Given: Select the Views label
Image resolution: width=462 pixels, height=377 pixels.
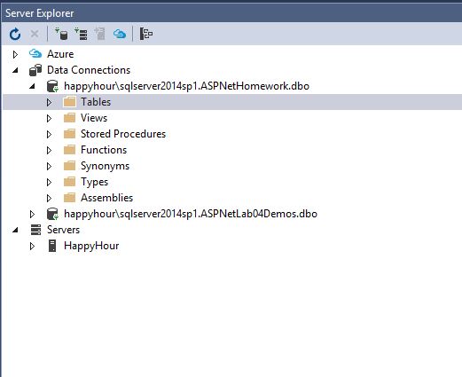Looking at the screenshot, I should coord(94,118).
